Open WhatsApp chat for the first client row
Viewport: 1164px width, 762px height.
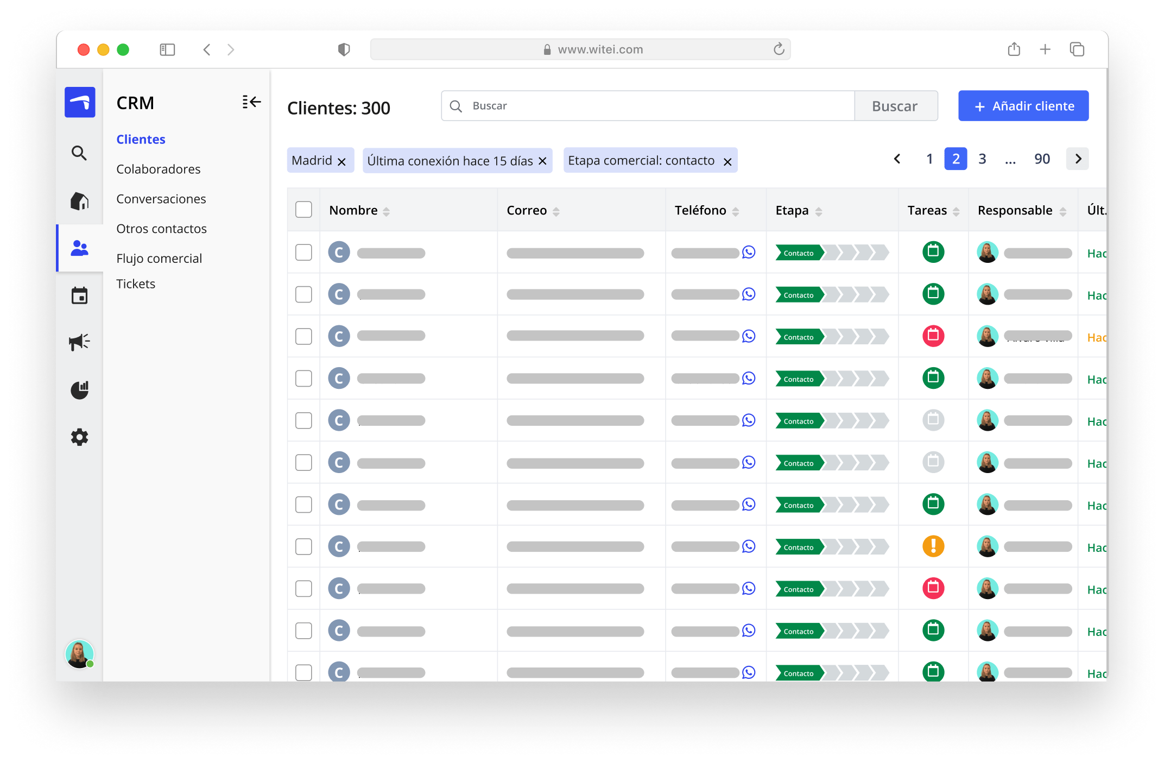[x=749, y=252]
